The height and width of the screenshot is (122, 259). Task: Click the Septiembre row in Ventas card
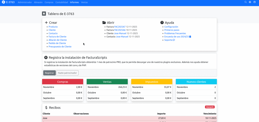tap(107, 98)
